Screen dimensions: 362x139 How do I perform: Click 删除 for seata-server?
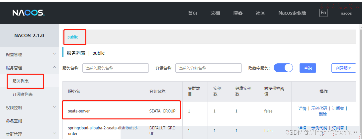point(323,114)
